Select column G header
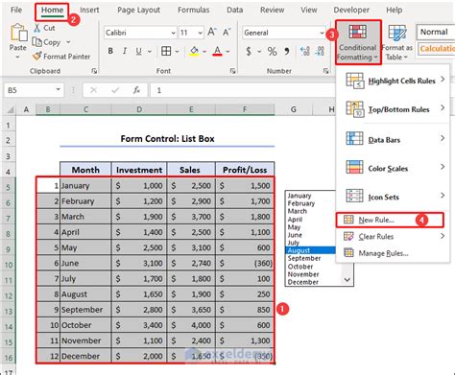 [294, 109]
